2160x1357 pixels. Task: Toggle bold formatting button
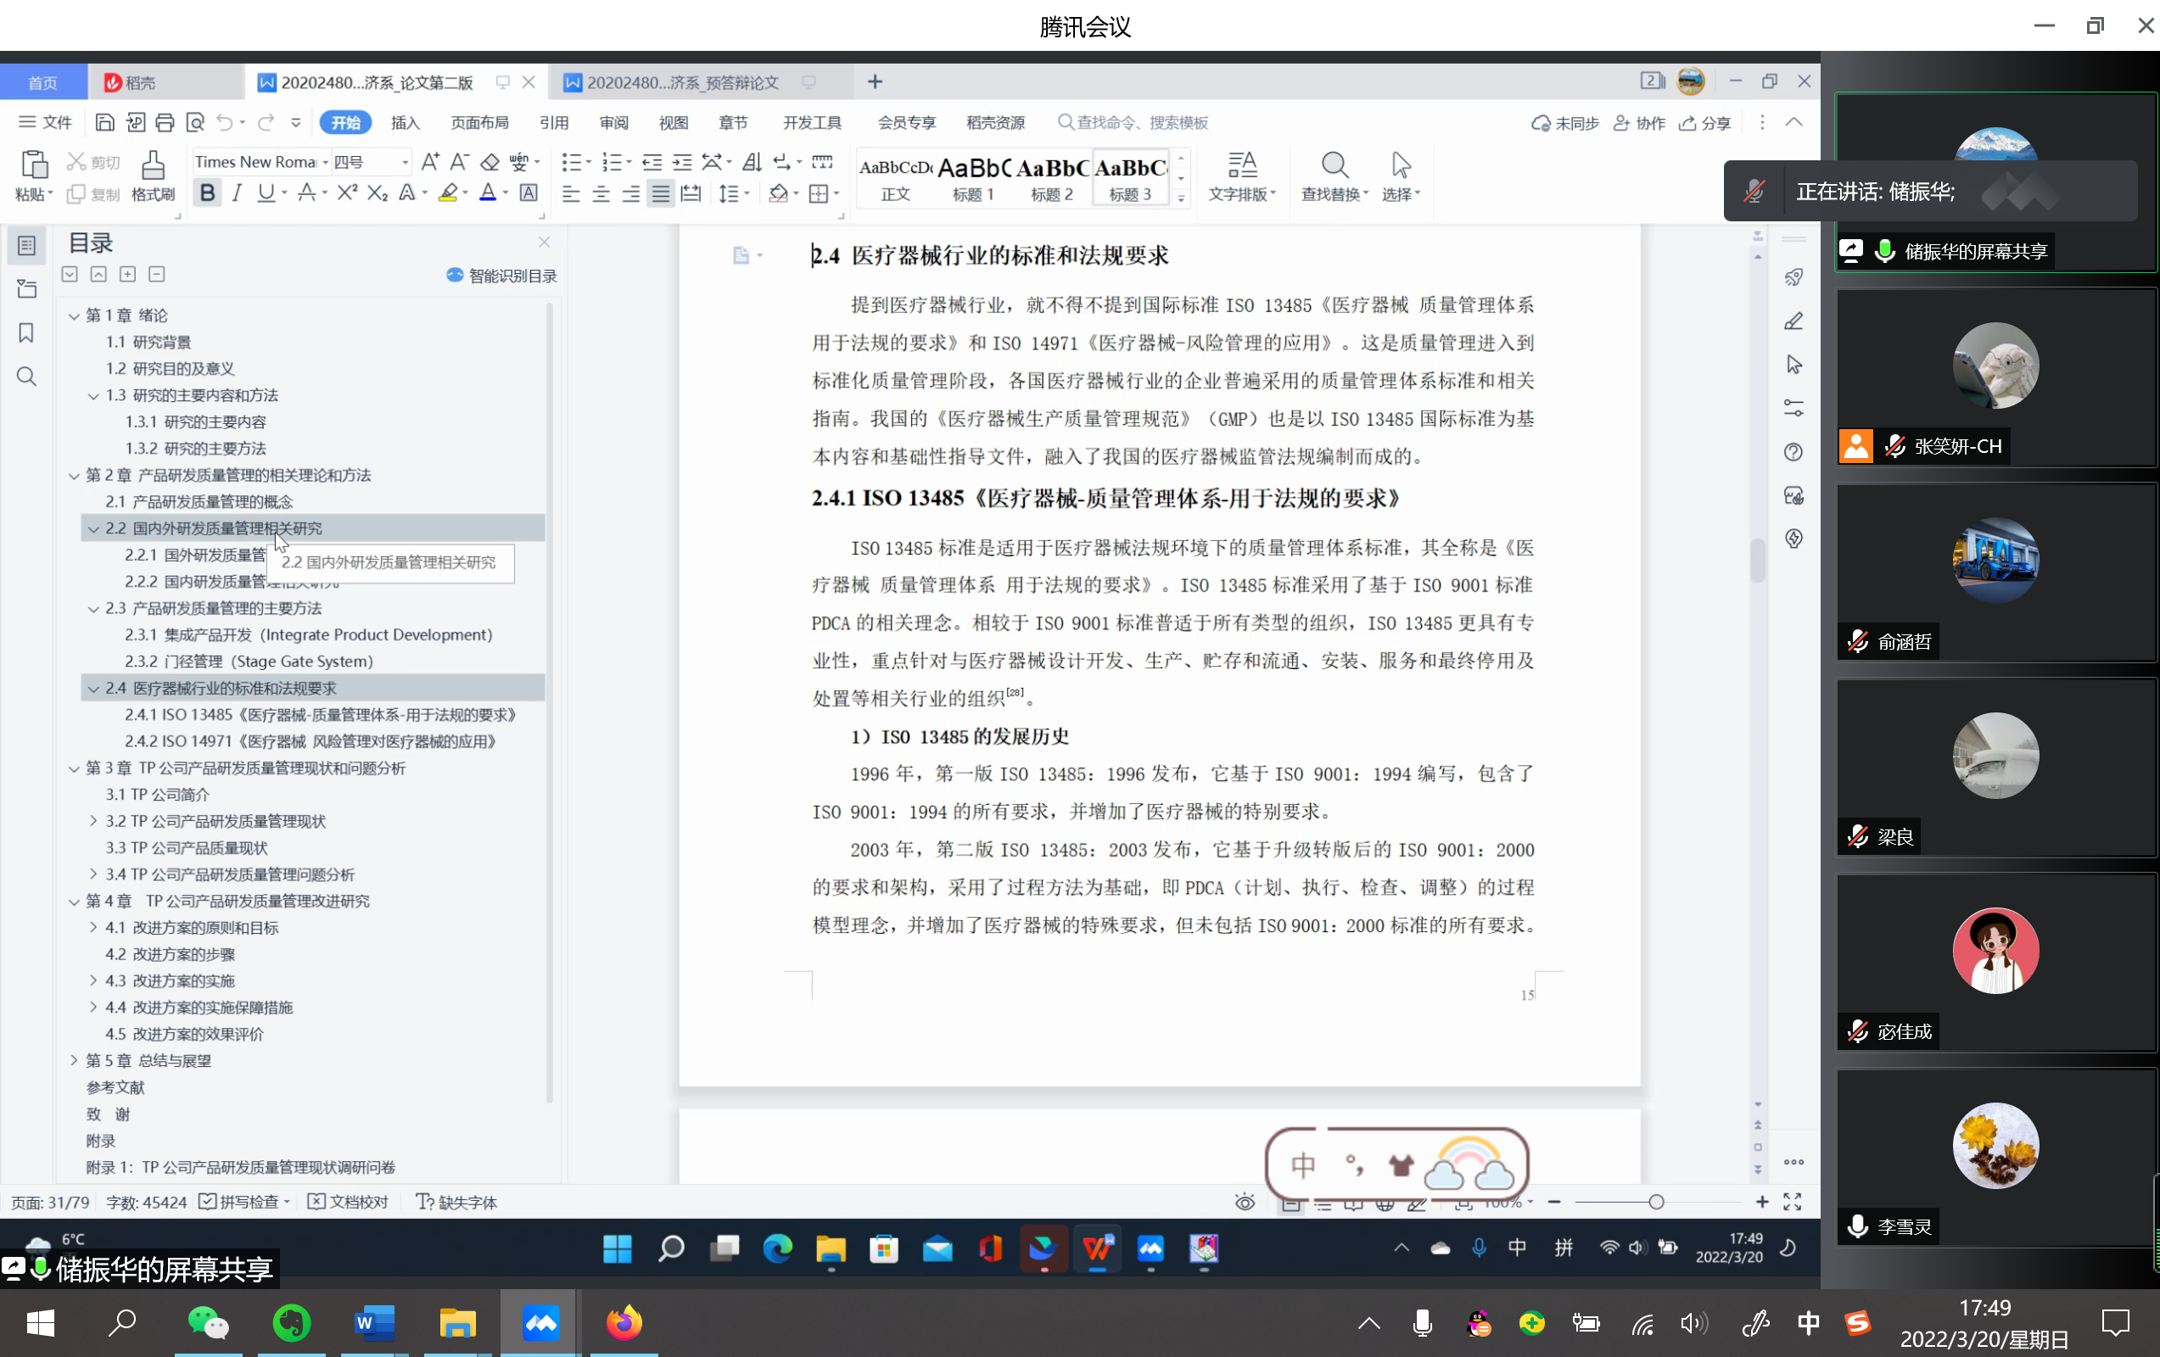[207, 193]
